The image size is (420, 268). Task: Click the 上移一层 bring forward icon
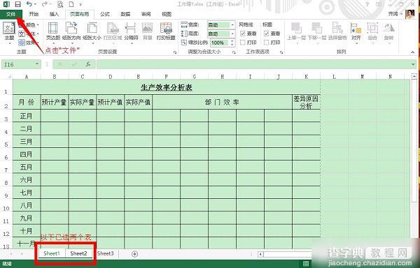[x=296, y=32]
